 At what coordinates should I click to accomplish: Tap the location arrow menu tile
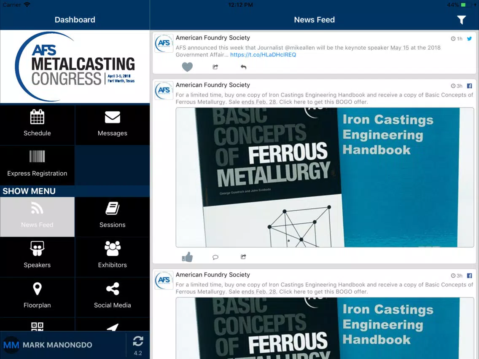pos(113,324)
